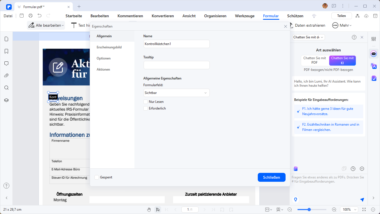This screenshot has height=214, width=380.
Task: Click the Lumi AI robot icon in right sidebar
Action: (x=374, y=53)
